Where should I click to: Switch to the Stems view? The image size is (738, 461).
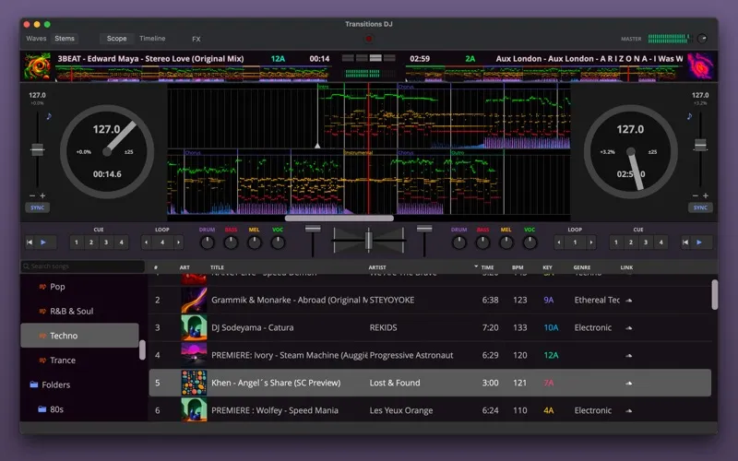coord(65,39)
